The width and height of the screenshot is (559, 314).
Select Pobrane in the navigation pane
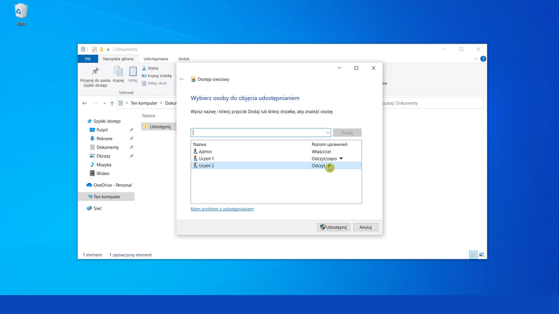click(104, 139)
